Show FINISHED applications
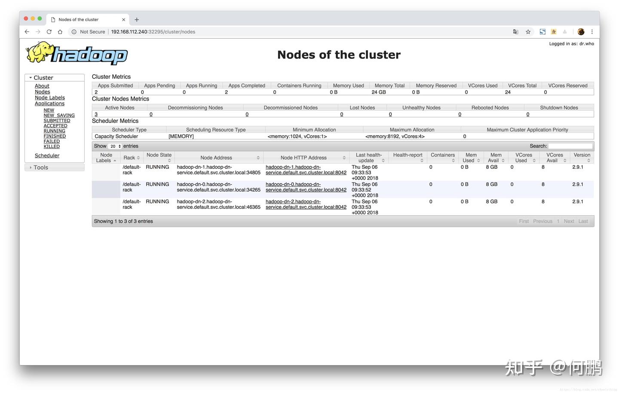Image resolution: width=619 pixels, height=393 pixels. click(x=55, y=136)
